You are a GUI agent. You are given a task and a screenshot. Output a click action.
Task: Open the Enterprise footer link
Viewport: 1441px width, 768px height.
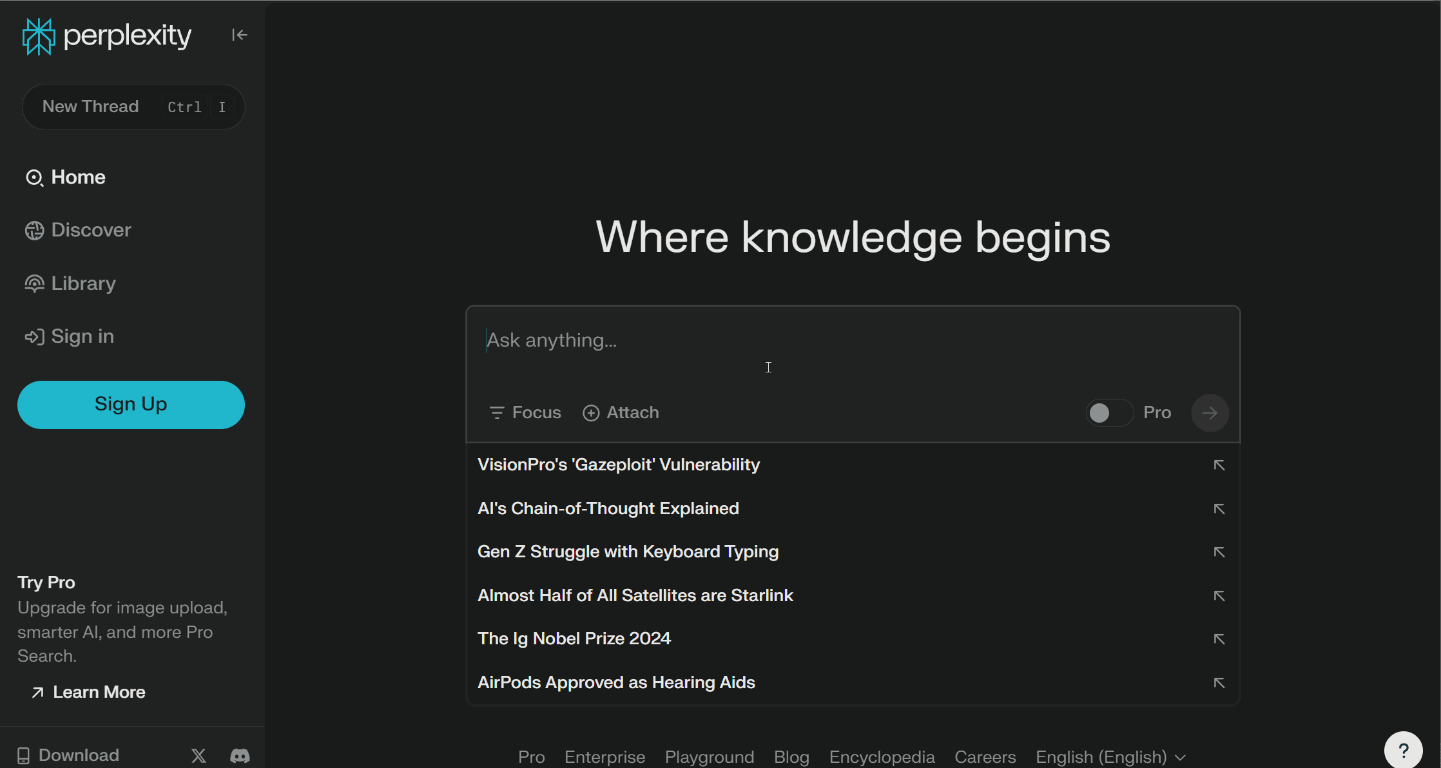604,757
